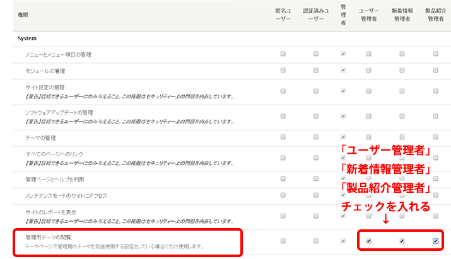Uncheck 製品紹介管理者 for 管理用テーマの閲覧
451x259 pixels.
pyautogui.click(x=435, y=241)
